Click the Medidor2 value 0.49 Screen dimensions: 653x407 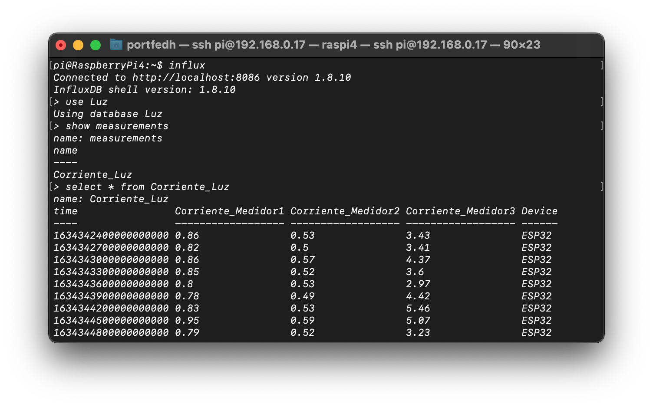[x=302, y=296]
